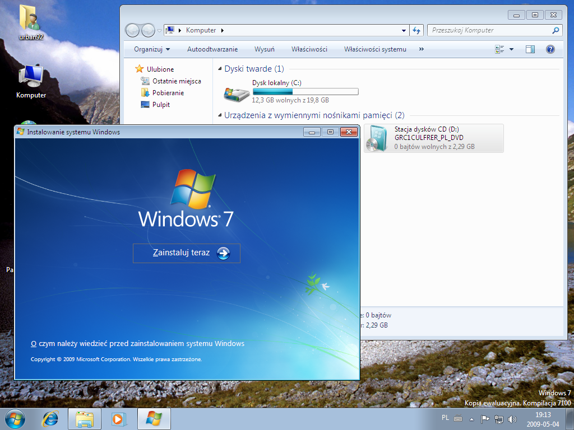The image size is (574, 430).
Task: Click Forward arrow in Komputer window
Action: (x=148, y=30)
